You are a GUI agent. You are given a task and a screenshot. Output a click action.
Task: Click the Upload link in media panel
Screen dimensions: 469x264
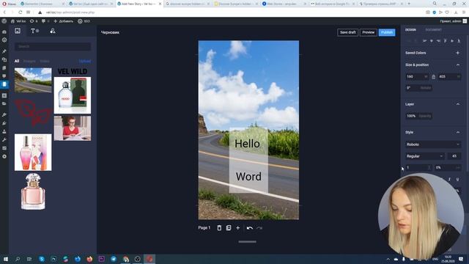(85, 61)
